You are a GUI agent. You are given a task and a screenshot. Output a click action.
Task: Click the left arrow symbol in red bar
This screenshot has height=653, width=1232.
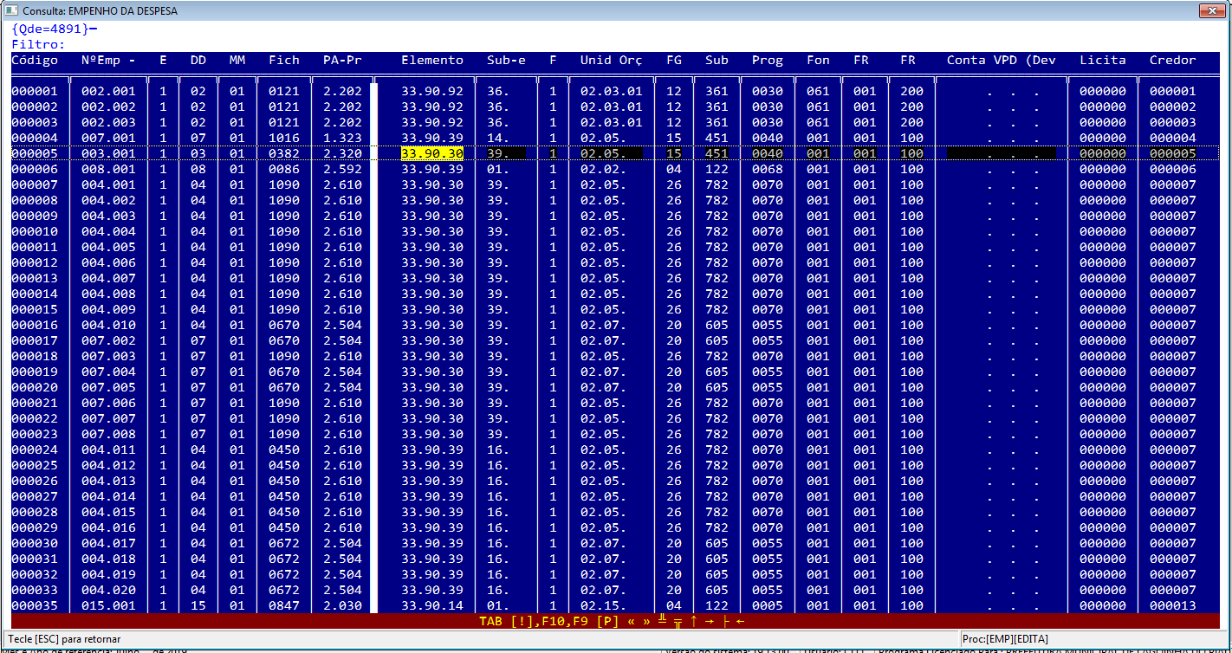[x=740, y=621]
